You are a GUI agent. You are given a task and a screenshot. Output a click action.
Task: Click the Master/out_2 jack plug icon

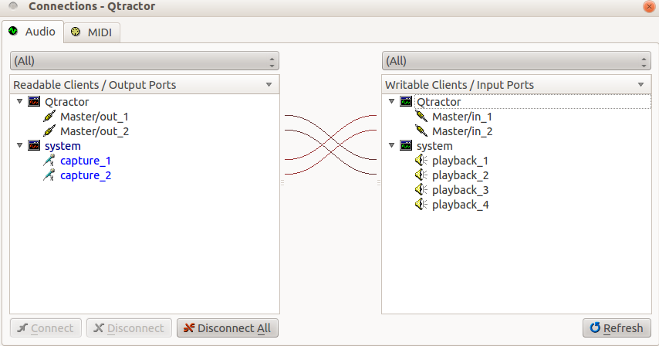[x=49, y=131]
